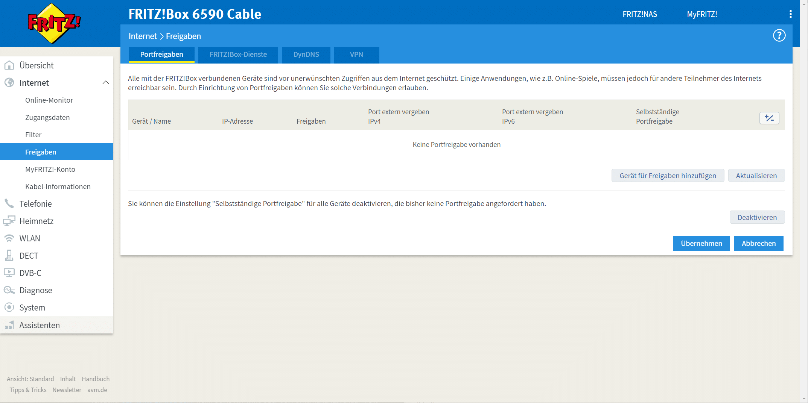Click the WLAN wifi icon

click(9, 238)
